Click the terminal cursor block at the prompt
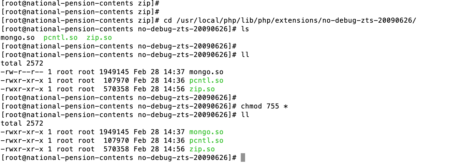The image size is (473, 163). tap(243, 158)
